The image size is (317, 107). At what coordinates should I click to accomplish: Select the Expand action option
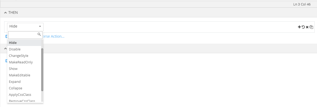[15, 82]
